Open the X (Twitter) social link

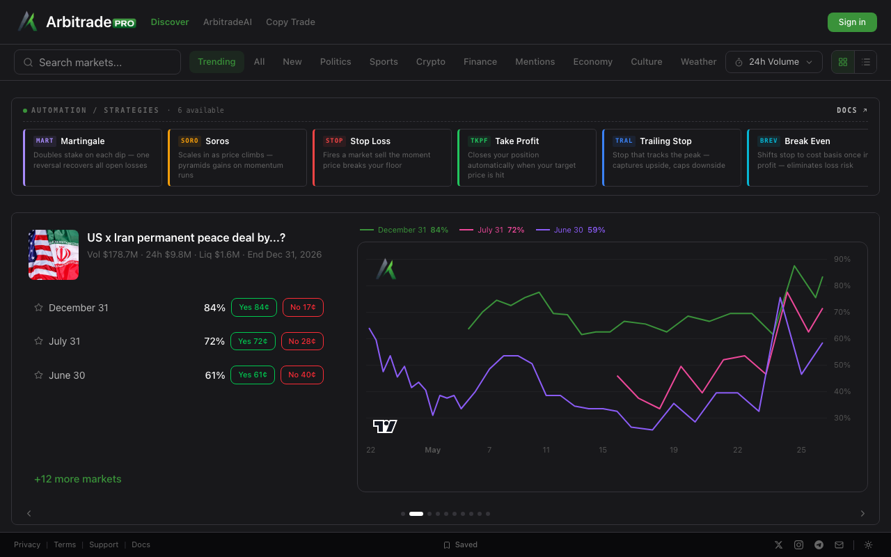[x=779, y=544]
